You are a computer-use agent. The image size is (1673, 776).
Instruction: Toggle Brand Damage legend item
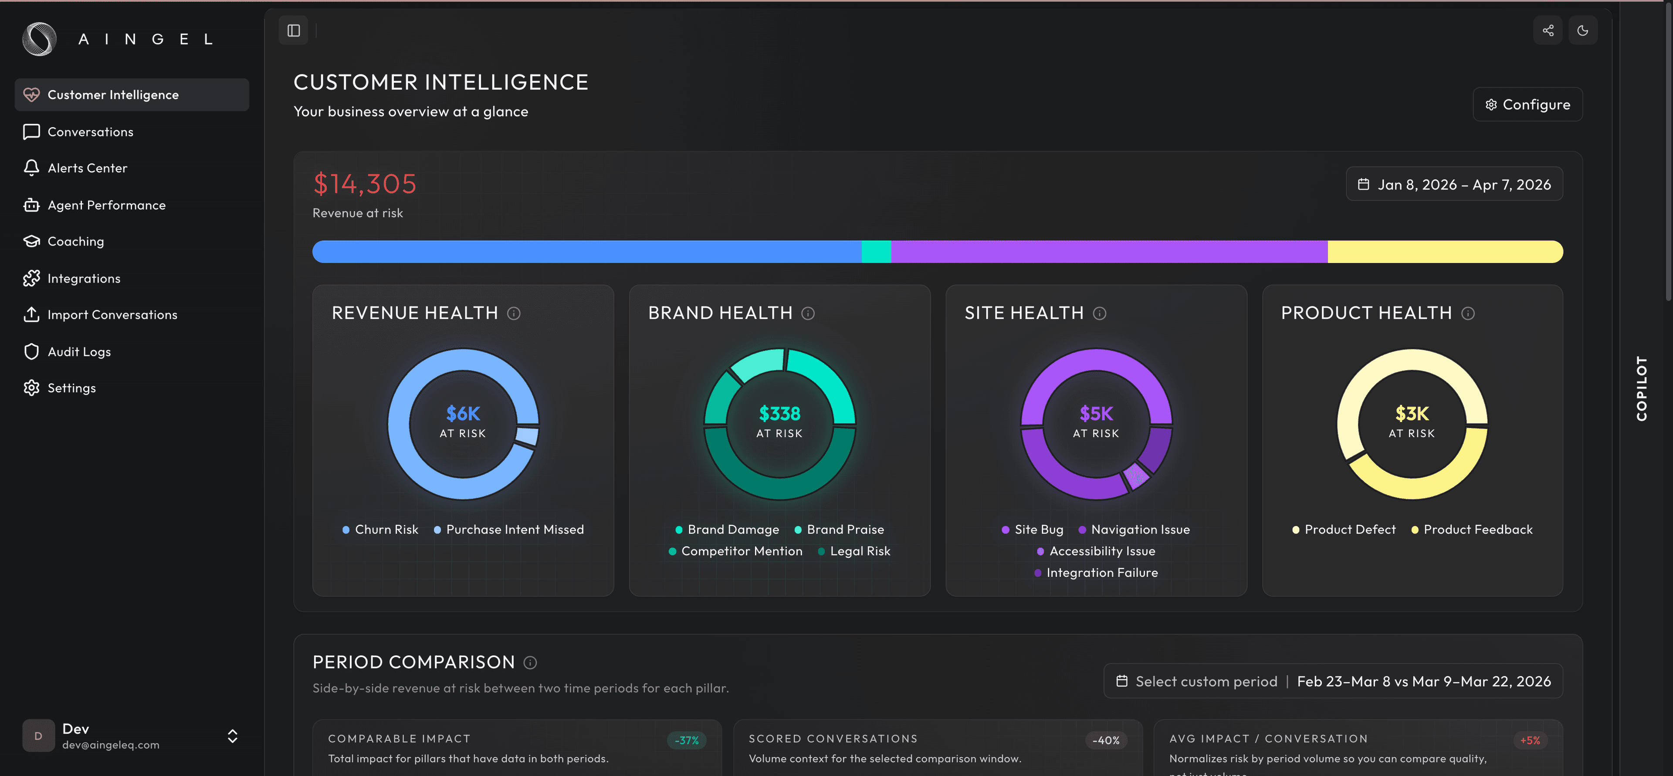[x=727, y=530]
